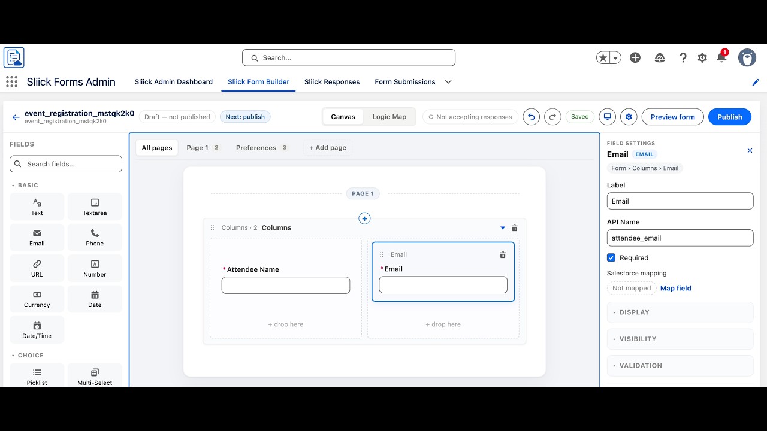Image resolution: width=767 pixels, height=431 pixels.
Task: Click into the Search fields box
Action: pyautogui.click(x=66, y=164)
